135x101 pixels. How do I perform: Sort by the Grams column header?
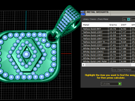pos(114,25)
